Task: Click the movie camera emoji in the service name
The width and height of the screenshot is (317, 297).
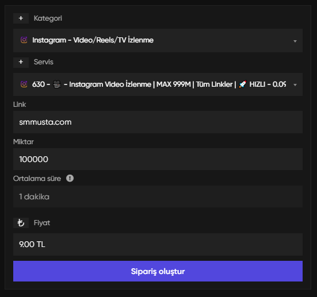Action: pos(57,84)
